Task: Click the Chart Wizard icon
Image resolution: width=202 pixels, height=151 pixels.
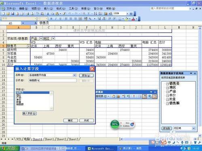Action: pos(106,14)
